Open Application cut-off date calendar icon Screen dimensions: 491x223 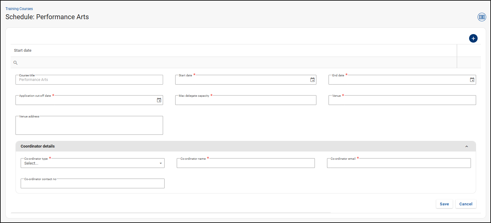coord(159,100)
